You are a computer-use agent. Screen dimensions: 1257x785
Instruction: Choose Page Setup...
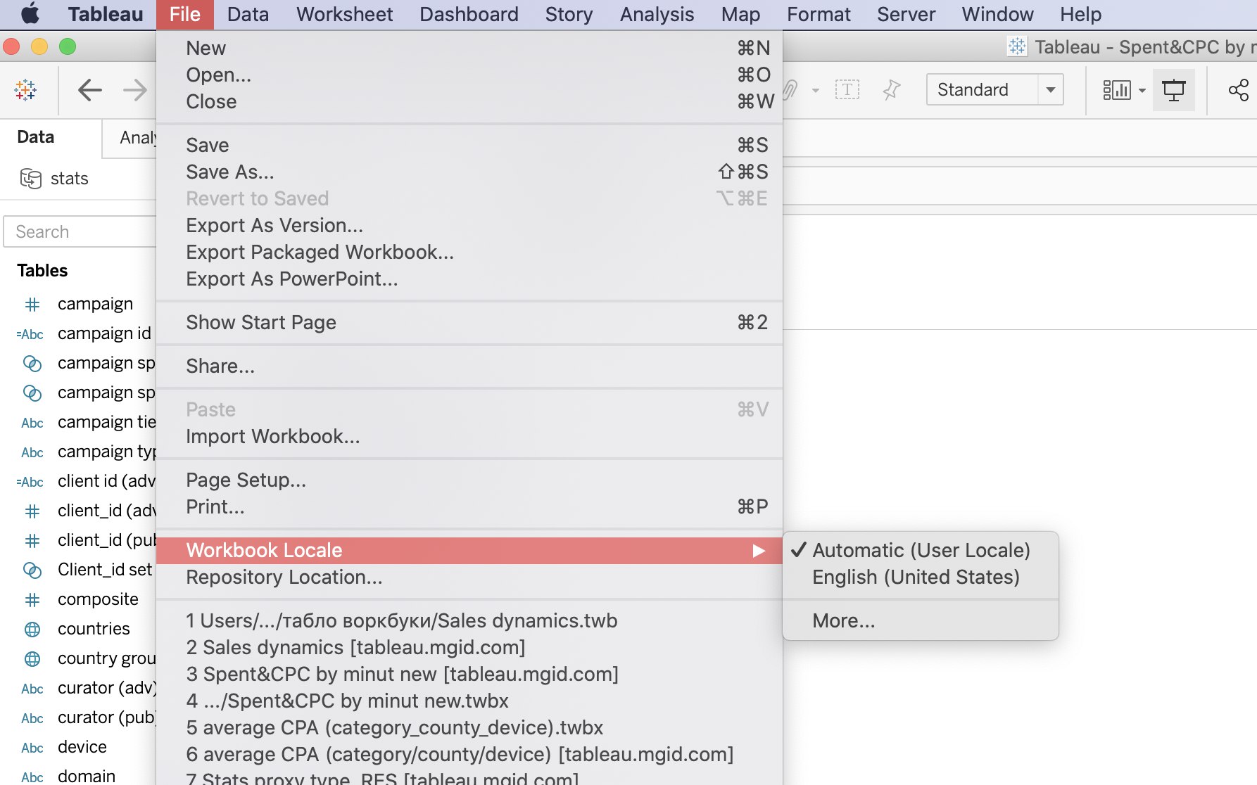point(469,480)
